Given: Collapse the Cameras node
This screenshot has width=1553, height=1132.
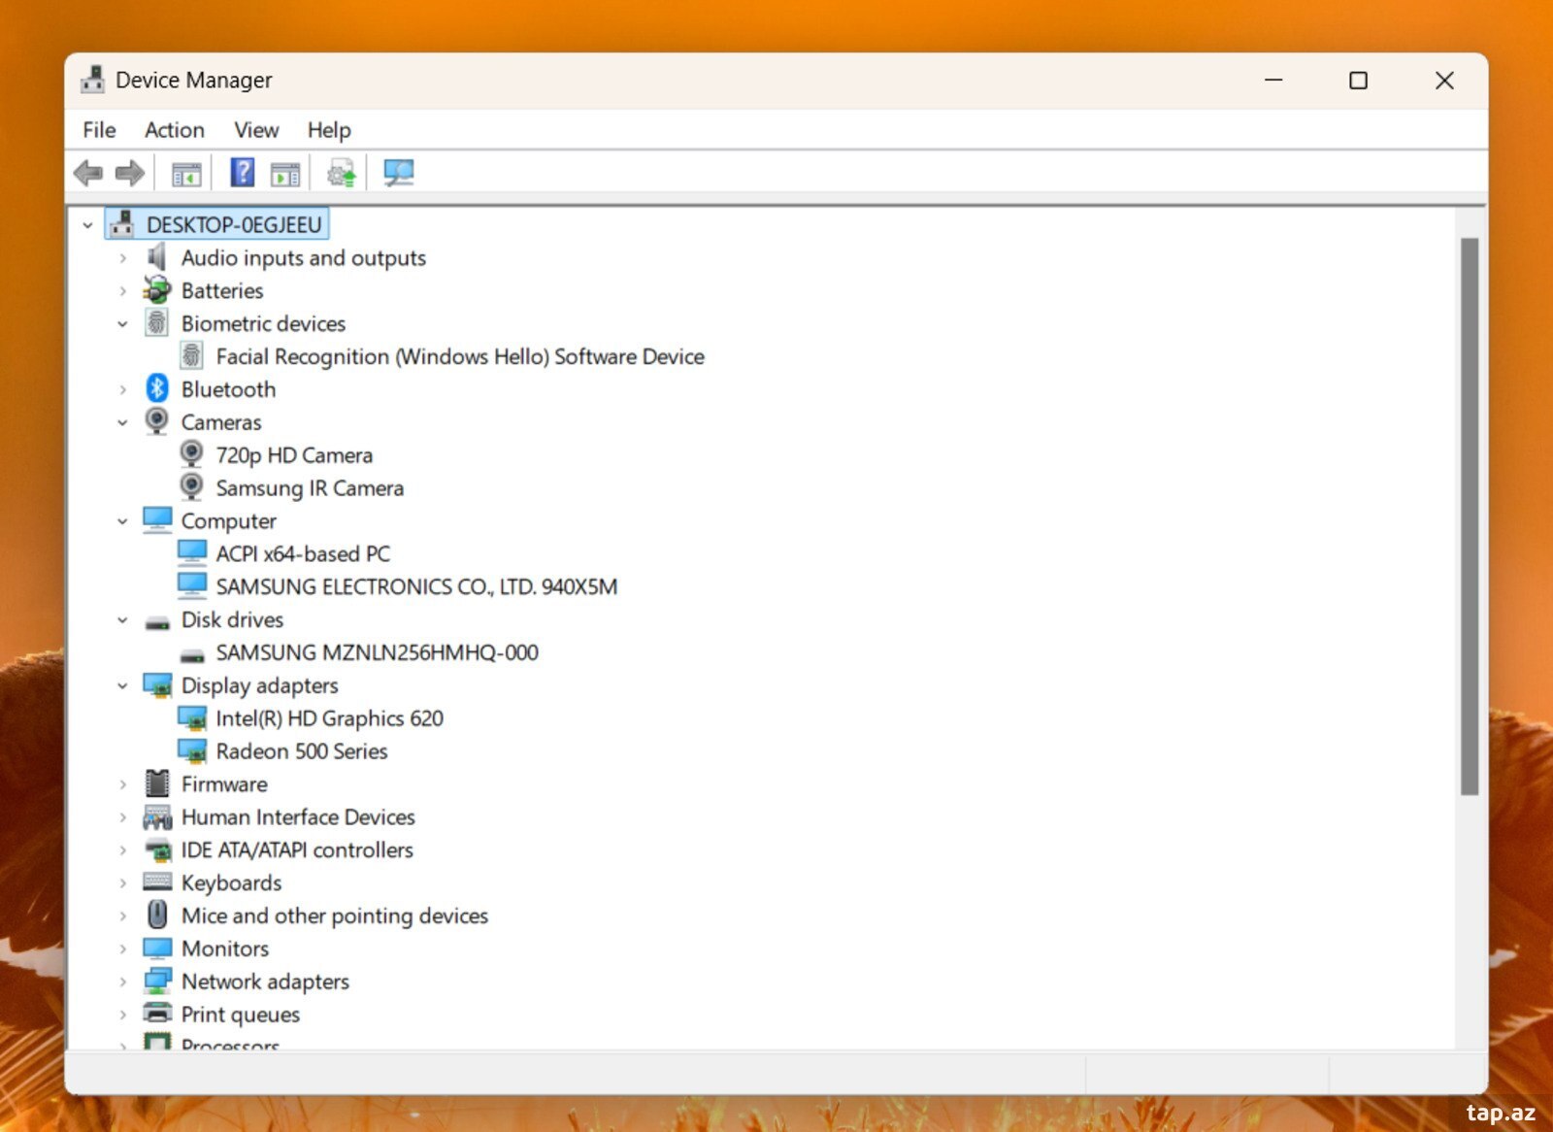Looking at the screenshot, I should 123,422.
